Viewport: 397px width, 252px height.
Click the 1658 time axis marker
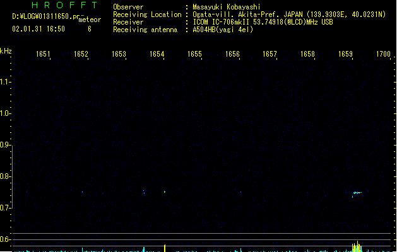[307, 54]
